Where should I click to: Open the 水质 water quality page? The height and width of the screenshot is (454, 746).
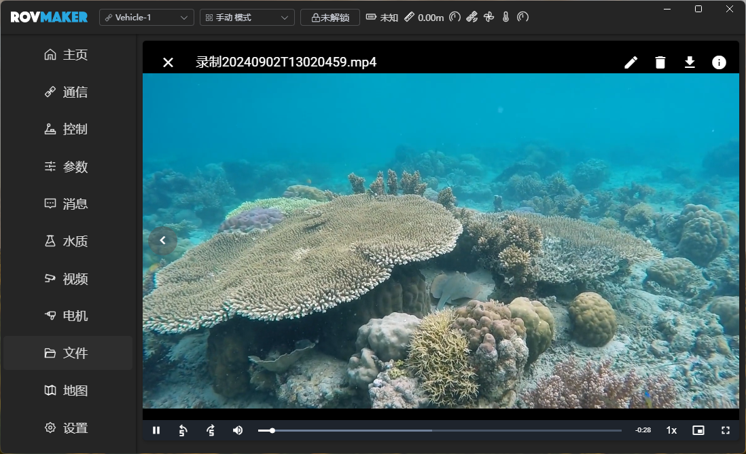coord(68,241)
